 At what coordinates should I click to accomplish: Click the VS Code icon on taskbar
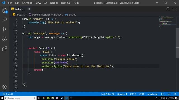click(66, 98)
